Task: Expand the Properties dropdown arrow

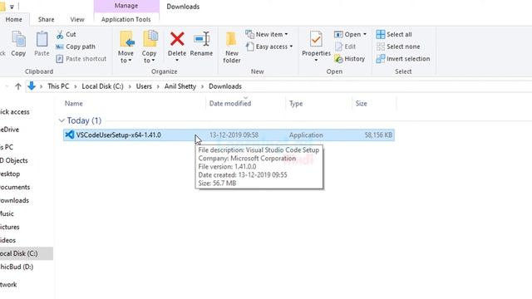Action: pos(316,61)
